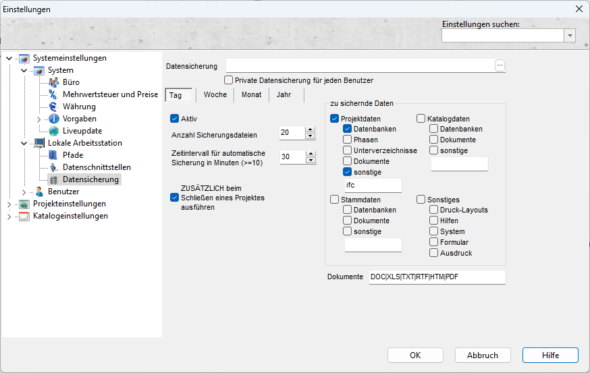Click the Dokumente file extensions field
The height and width of the screenshot is (373, 590).
pyautogui.click(x=436, y=277)
